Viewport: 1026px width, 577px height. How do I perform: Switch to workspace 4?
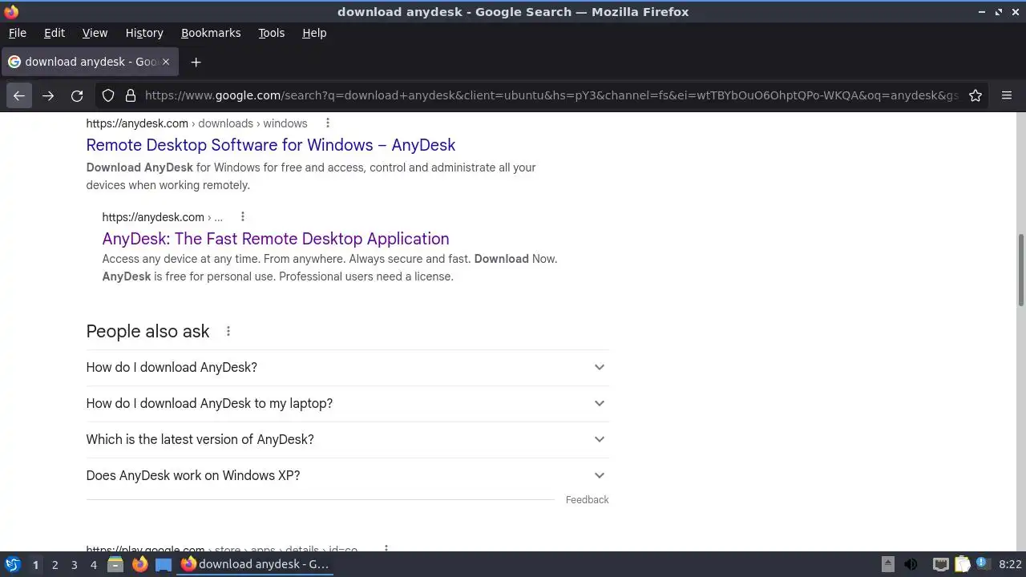[x=93, y=564]
